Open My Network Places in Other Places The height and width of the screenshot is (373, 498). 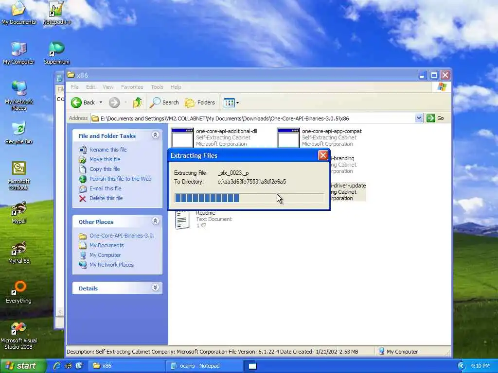click(111, 265)
